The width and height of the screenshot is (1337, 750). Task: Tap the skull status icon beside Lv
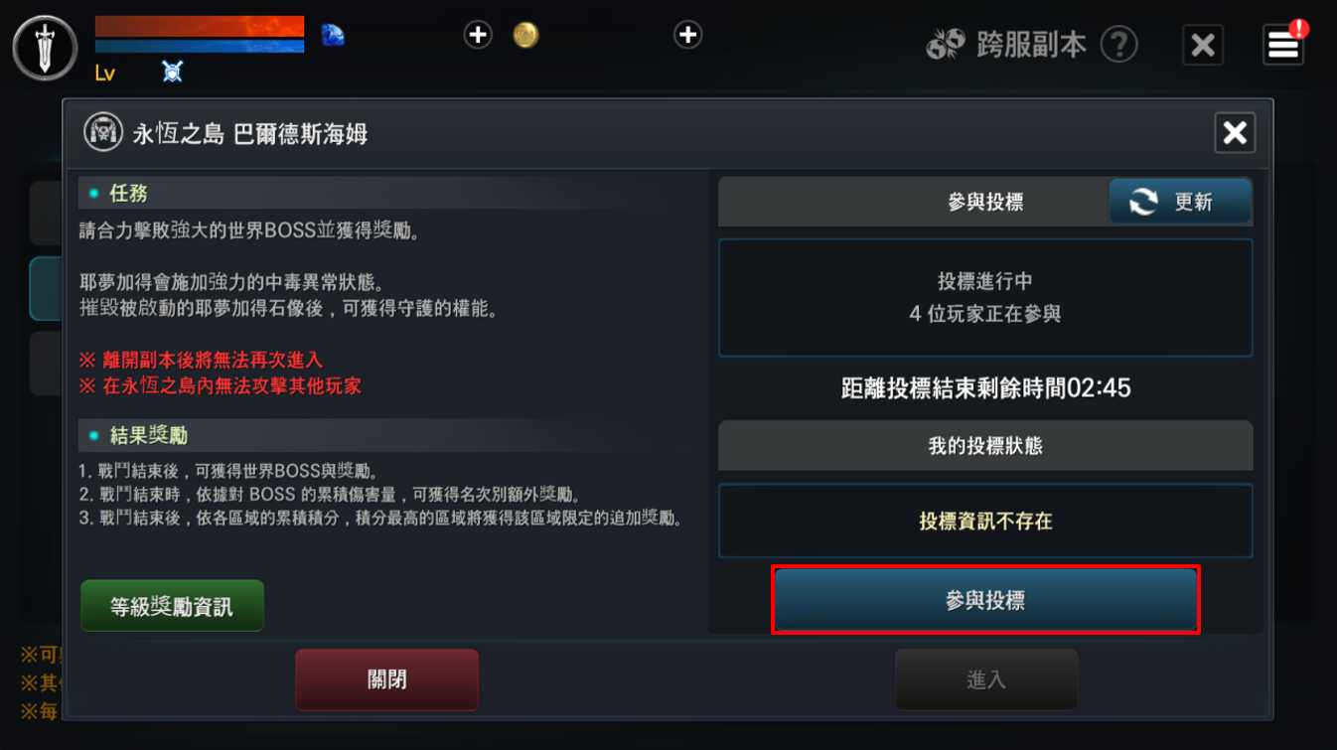[173, 72]
